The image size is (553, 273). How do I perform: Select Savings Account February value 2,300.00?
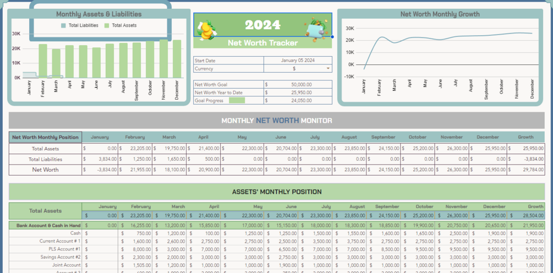point(136,257)
